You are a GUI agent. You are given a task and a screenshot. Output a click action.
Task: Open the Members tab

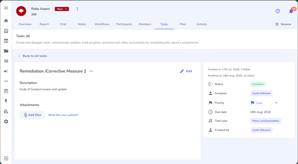click(x=145, y=24)
